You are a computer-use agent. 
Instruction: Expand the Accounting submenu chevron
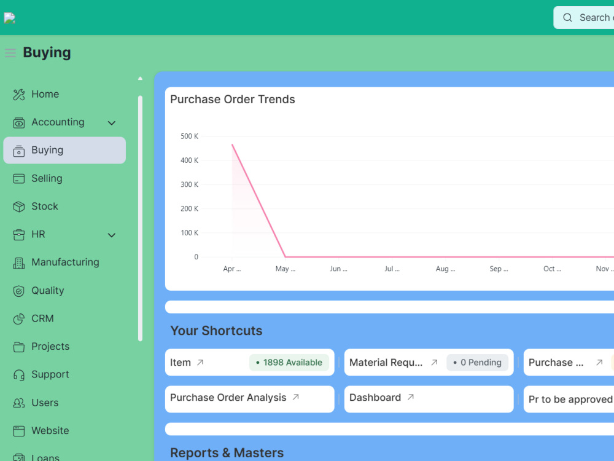[112, 123]
